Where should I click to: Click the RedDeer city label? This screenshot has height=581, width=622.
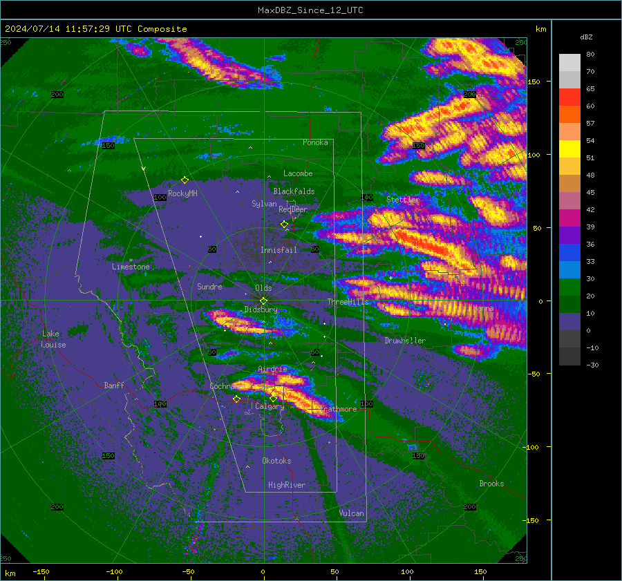pyautogui.click(x=293, y=209)
